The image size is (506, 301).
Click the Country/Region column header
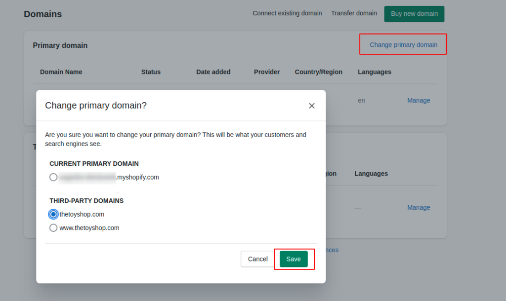click(x=318, y=72)
